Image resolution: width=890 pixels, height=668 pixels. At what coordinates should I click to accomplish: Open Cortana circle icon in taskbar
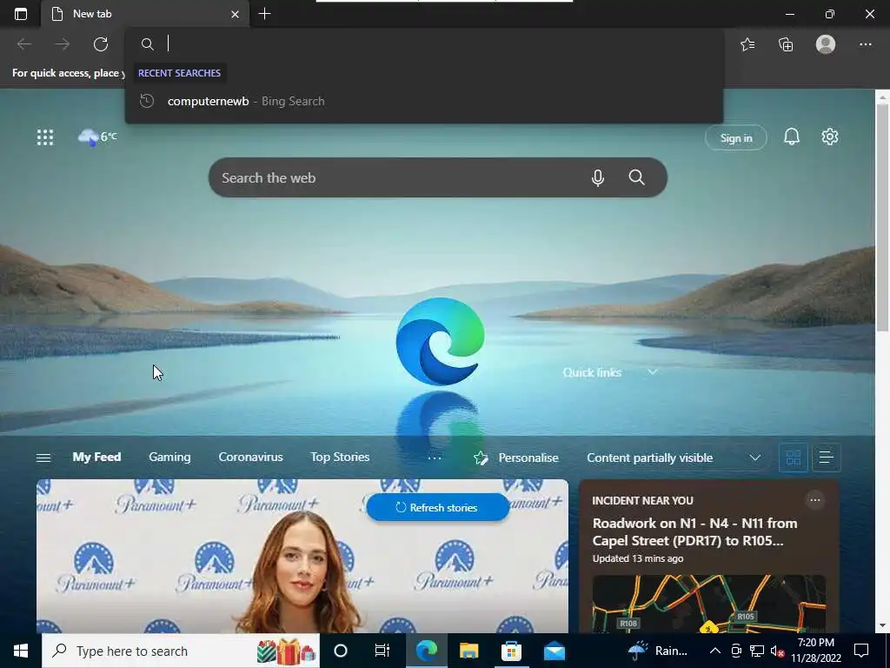pos(340,651)
